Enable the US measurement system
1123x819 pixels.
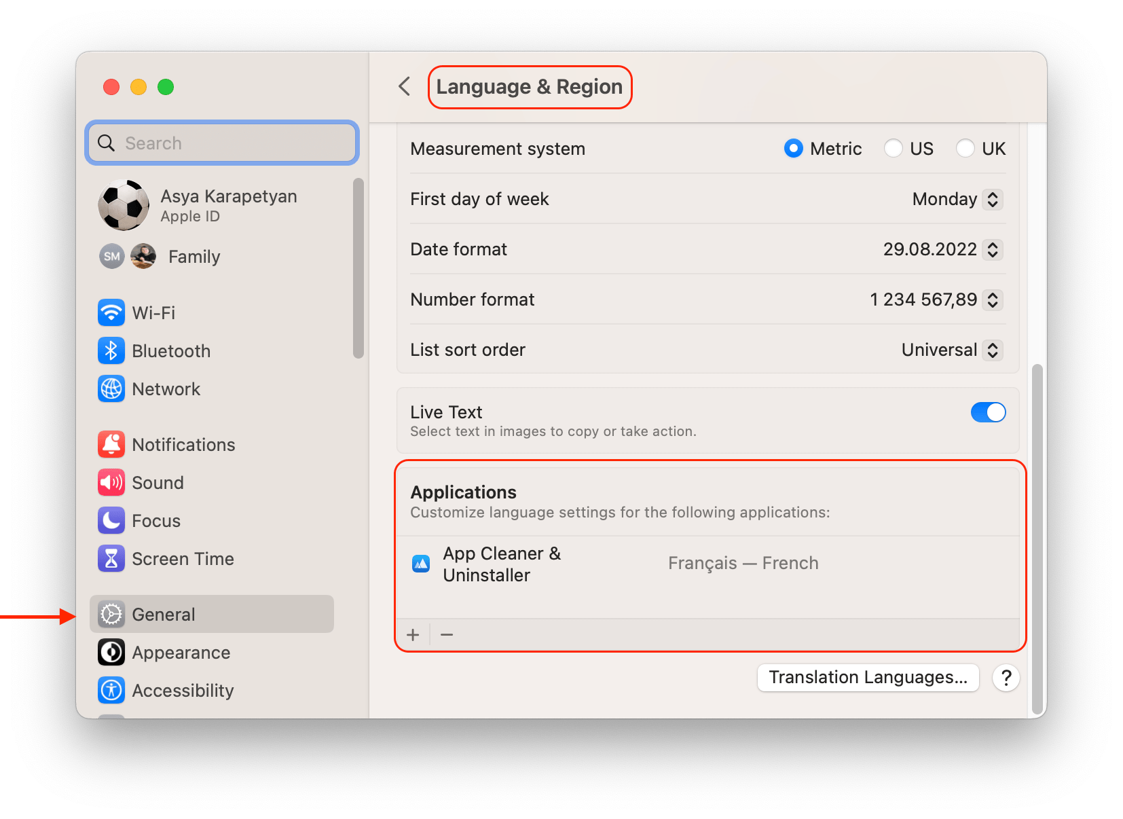(894, 148)
